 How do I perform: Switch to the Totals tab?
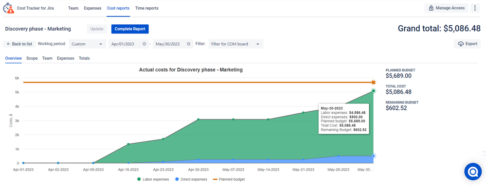click(84, 58)
